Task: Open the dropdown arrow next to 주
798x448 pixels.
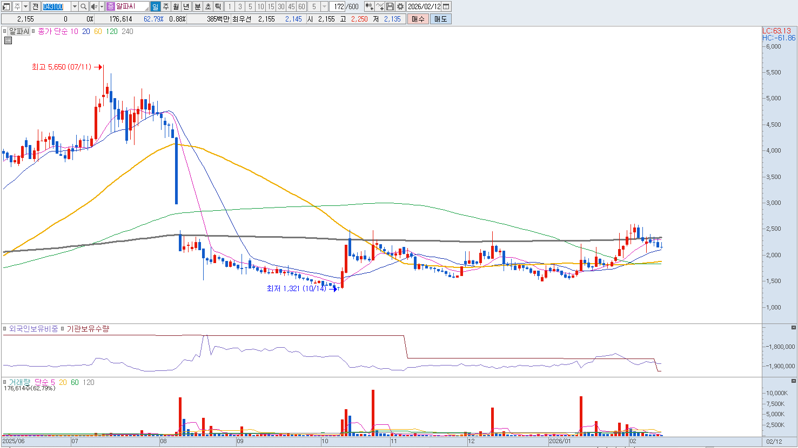Action: pos(25,6)
